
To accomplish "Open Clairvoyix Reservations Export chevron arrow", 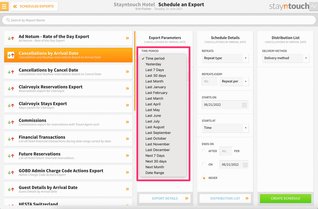I will point(127,89).
